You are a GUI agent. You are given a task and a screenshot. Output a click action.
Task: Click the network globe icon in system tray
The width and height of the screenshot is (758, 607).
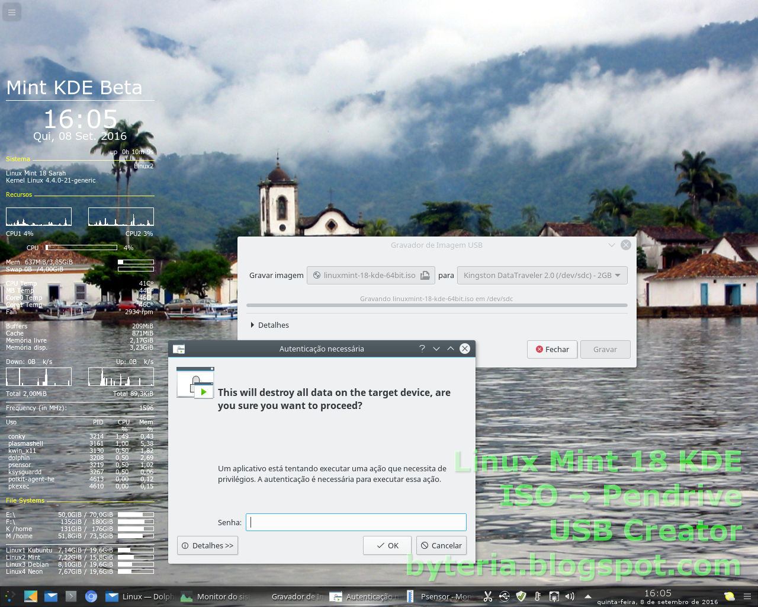[505, 596]
